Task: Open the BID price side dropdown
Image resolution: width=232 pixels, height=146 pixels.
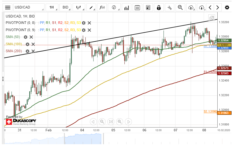Action: (x=65, y=7)
